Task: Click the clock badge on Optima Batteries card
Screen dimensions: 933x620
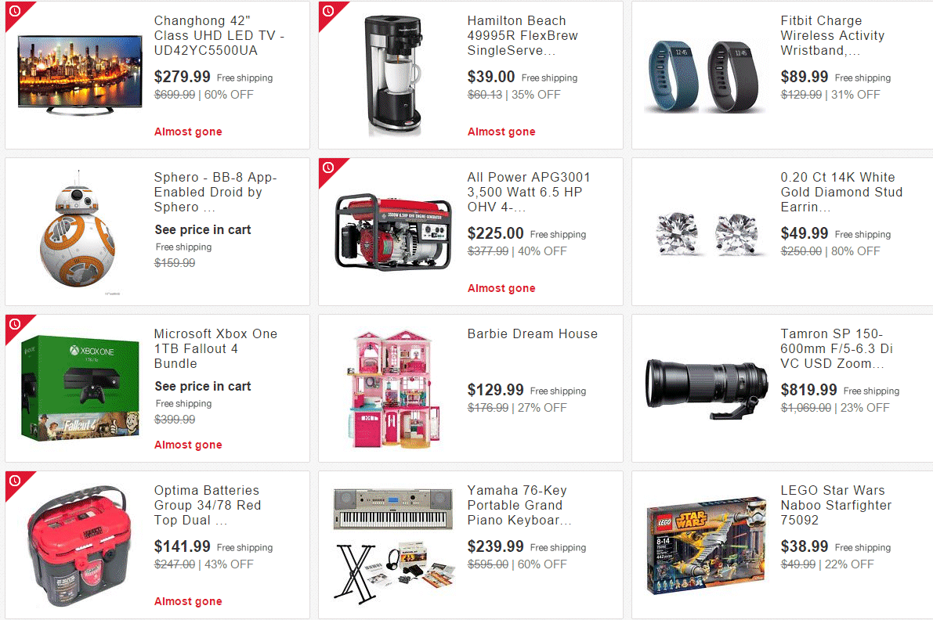Action: (x=15, y=481)
